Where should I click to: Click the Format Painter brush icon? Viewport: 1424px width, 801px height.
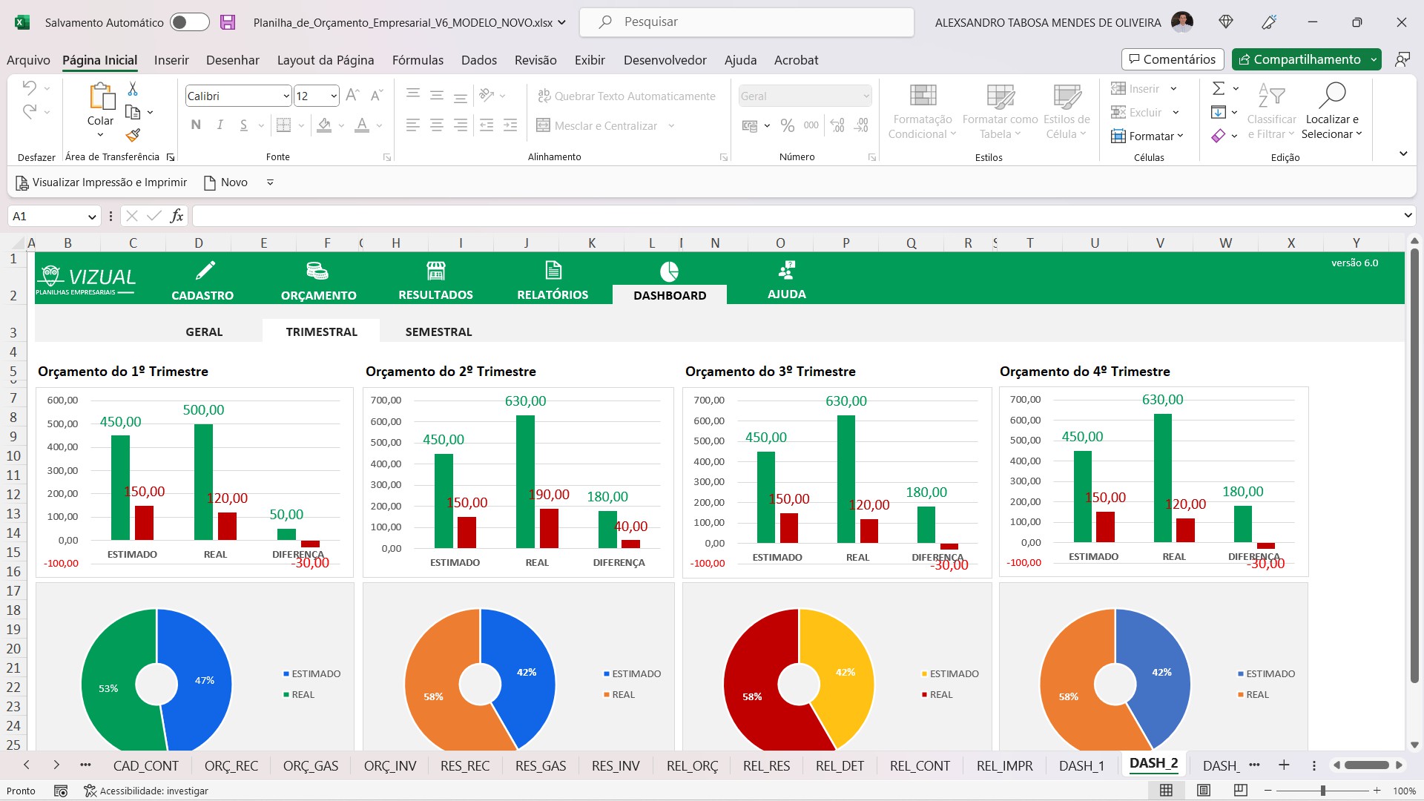[133, 135]
